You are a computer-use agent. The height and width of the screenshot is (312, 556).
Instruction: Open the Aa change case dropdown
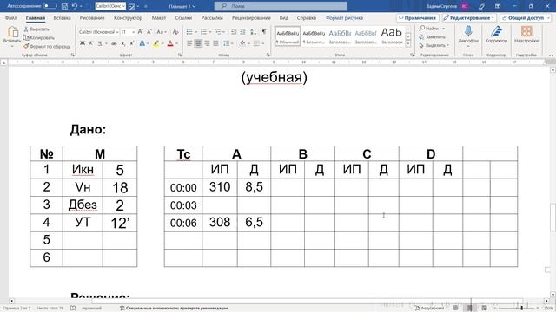[161, 32]
